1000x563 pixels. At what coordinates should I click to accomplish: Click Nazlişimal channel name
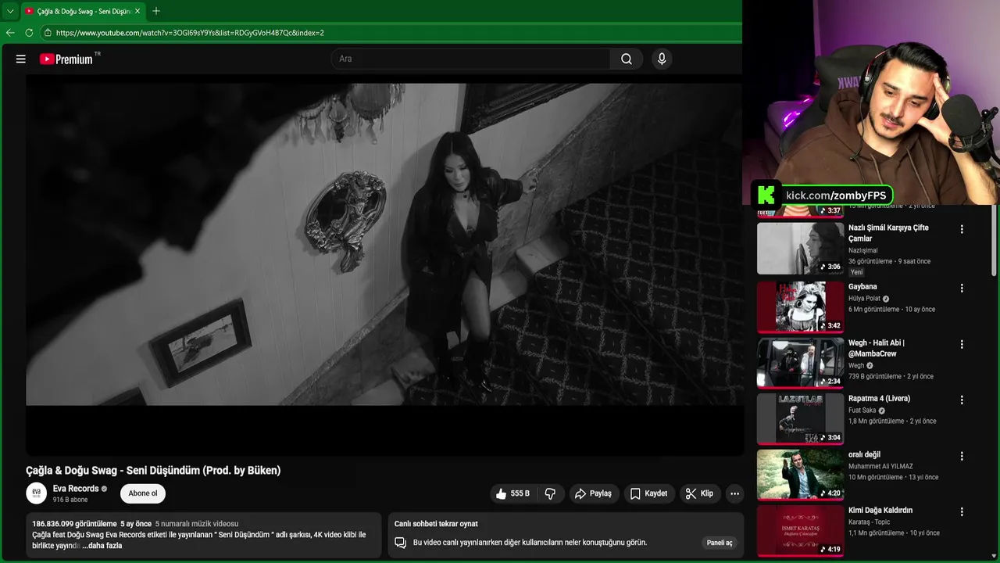(x=862, y=251)
